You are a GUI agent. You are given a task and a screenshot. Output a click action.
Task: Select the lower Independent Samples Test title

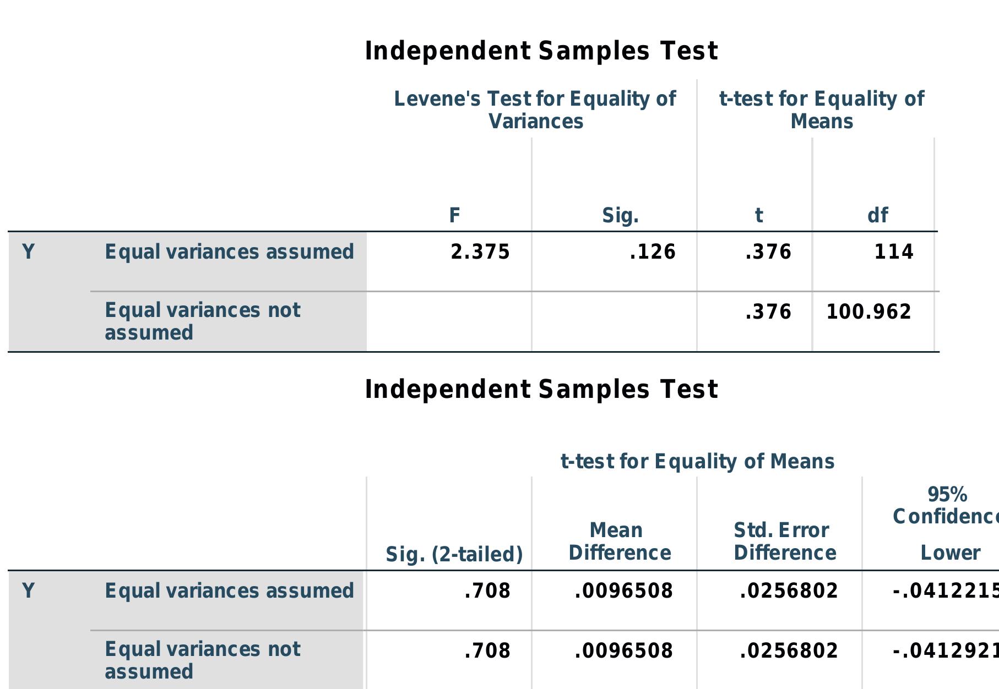[541, 389]
